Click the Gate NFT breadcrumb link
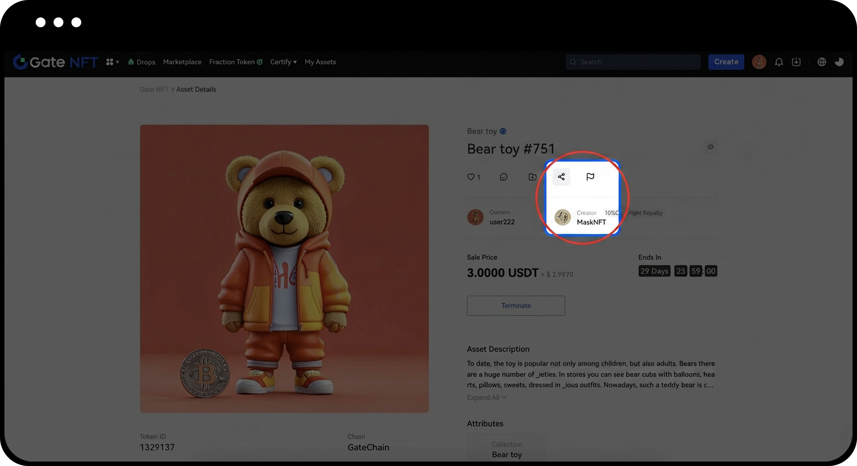The width and height of the screenshot is (857, 466). click(x=154, y=89)
